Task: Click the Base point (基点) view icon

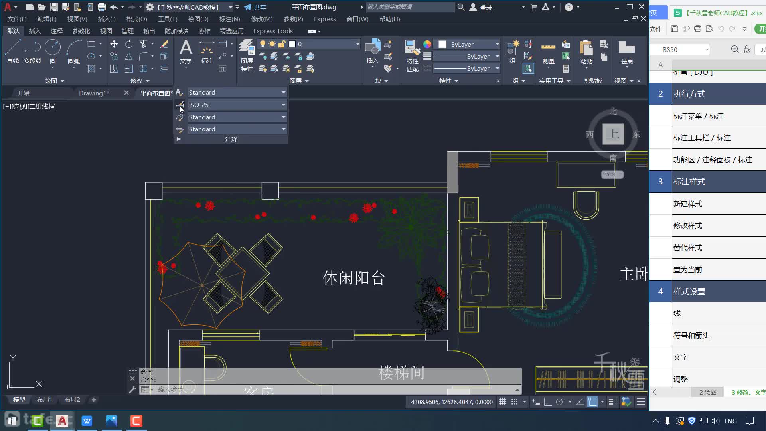Action: point(627,52)
